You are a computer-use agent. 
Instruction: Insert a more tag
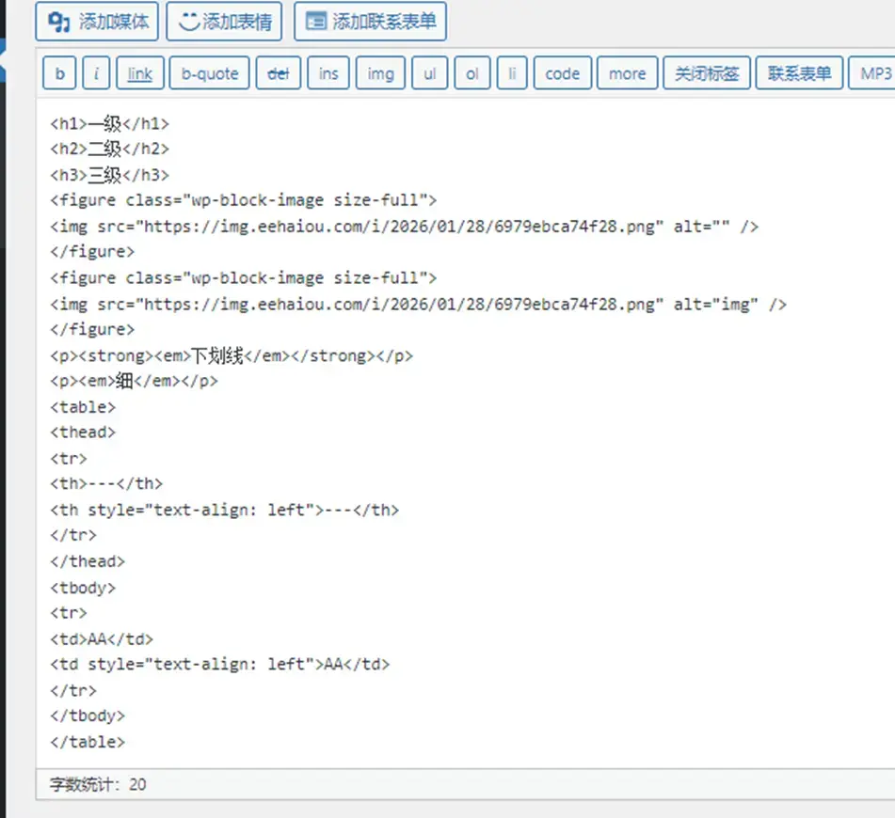626,73
